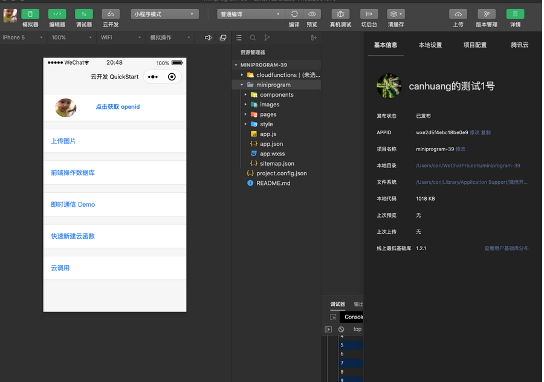
Task: Click the canhuang project avatar image
Action: pyautogui.click(x=389, y=86)
